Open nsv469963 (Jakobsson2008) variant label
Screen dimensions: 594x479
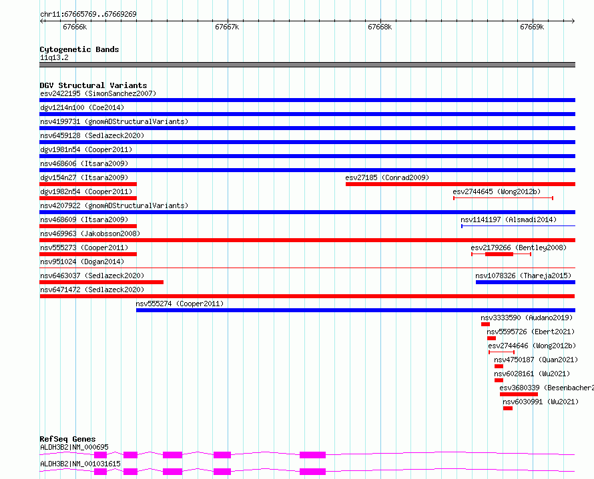coord(90,233)
